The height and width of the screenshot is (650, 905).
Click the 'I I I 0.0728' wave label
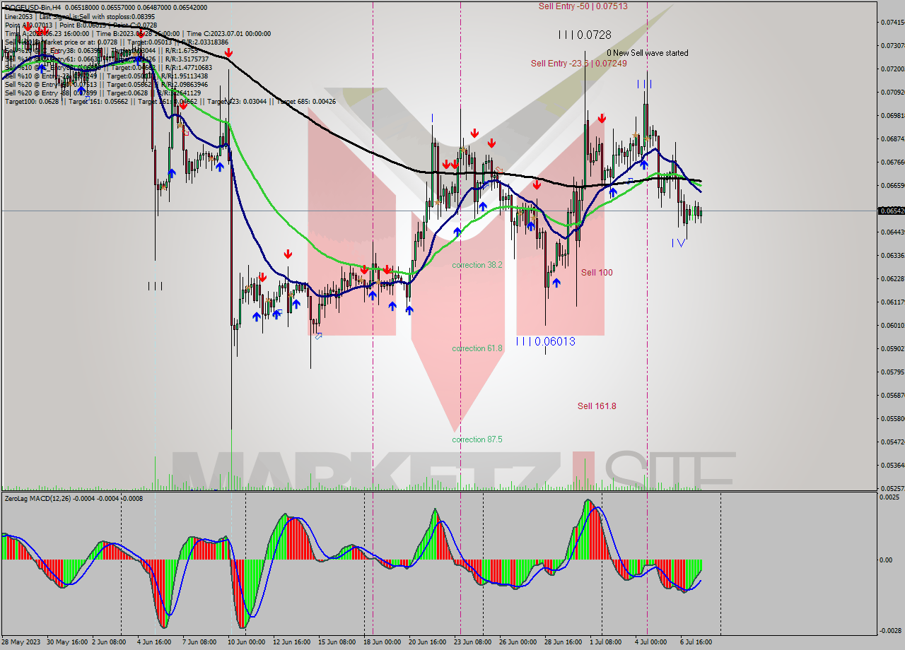(x=584, y=35)
